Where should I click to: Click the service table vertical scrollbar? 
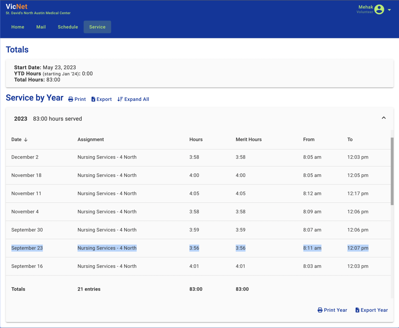pyautogui.click(x=392, y=171)
